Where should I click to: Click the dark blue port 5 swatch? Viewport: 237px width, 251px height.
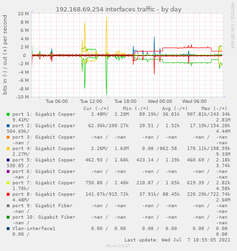coord(8,160)
